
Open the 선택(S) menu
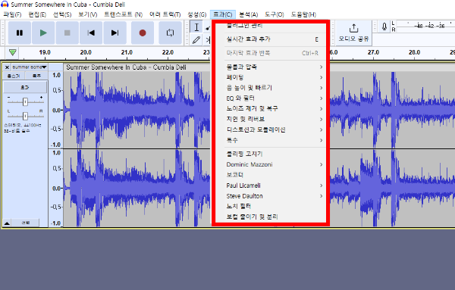(x=62, y=14)
